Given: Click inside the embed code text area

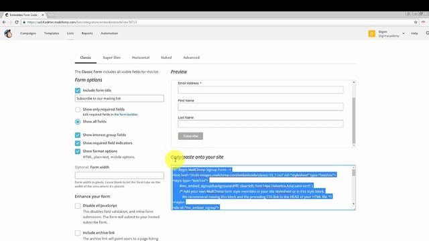Looking at the screenshot, I should (262, 187).
